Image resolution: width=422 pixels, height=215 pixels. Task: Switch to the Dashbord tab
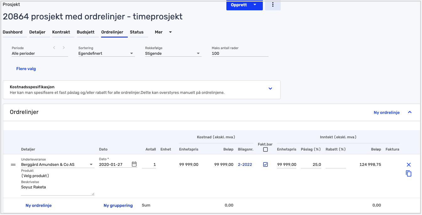(13, 32)
